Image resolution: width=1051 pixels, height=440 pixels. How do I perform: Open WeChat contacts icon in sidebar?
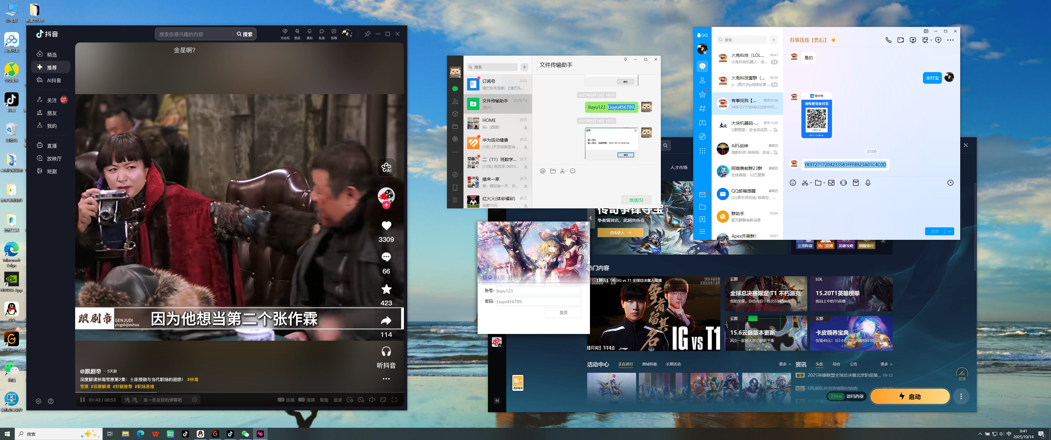click(455, 101)
